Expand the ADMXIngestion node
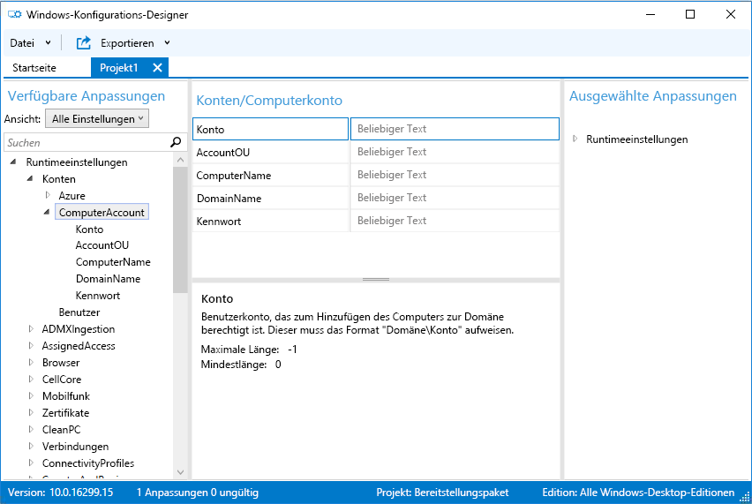The image size is (752, 504). click(31, 328)
